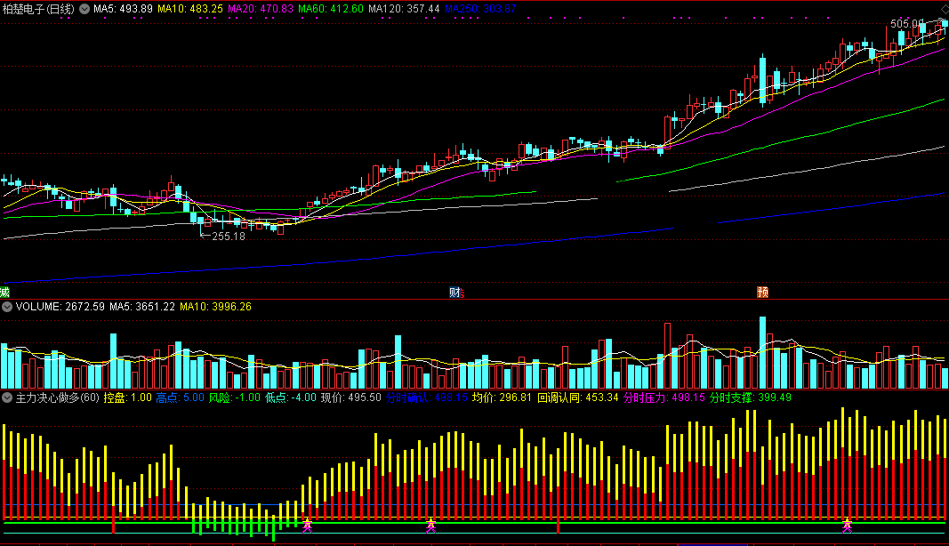Click the diamond icon at the chart's top-right corner
This screenshot has height=546, width=949.
click(944, 9)
